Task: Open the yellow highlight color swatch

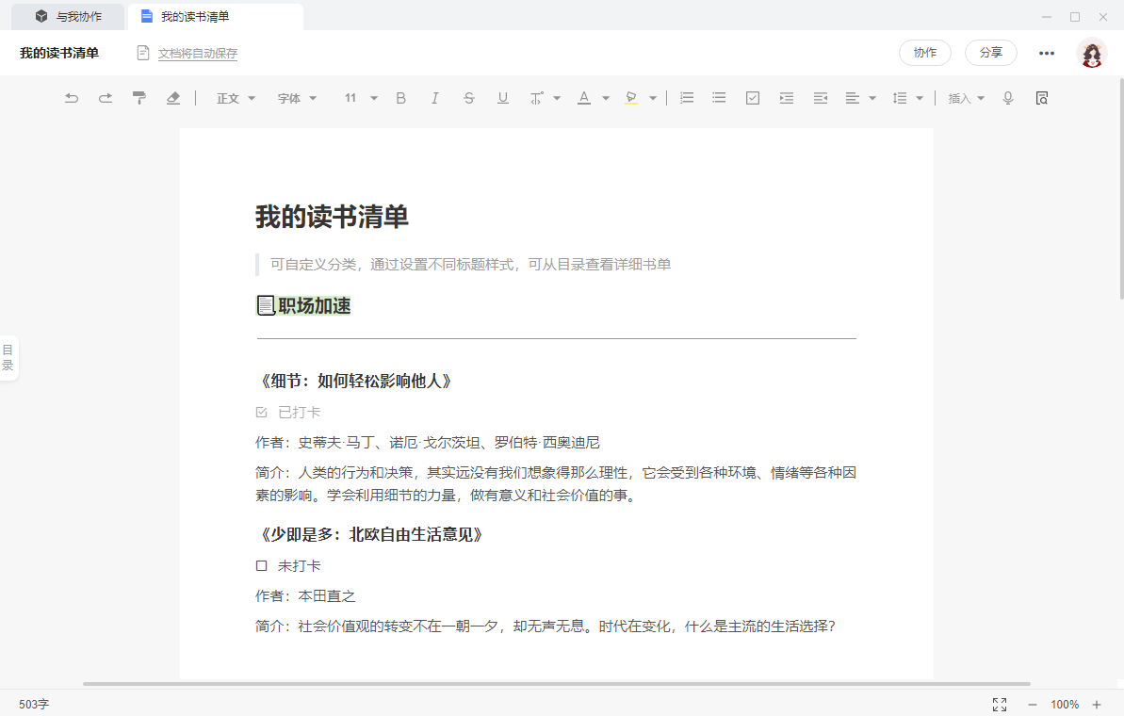Action: pos(631,98)
